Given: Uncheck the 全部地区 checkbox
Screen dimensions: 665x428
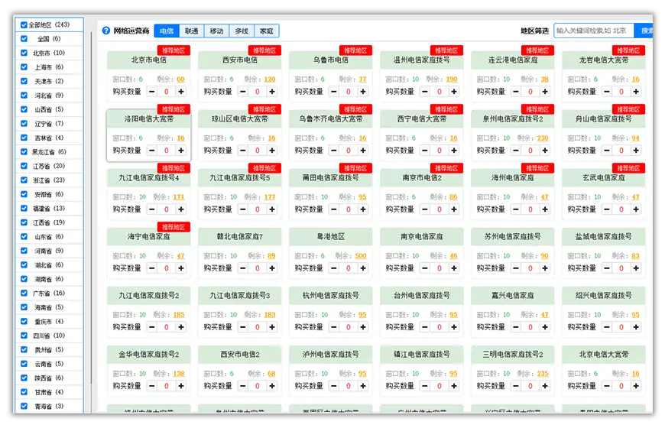Looking at the screenshot, I should click(x=24, y=25).
